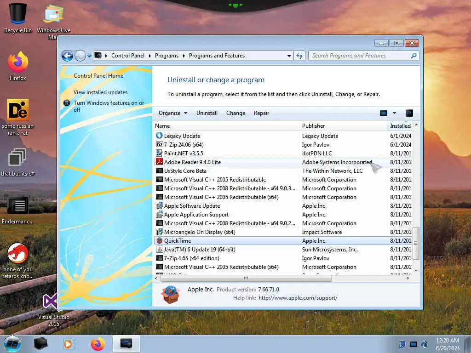Click the Impact Software publisher cell

point(322,232)
